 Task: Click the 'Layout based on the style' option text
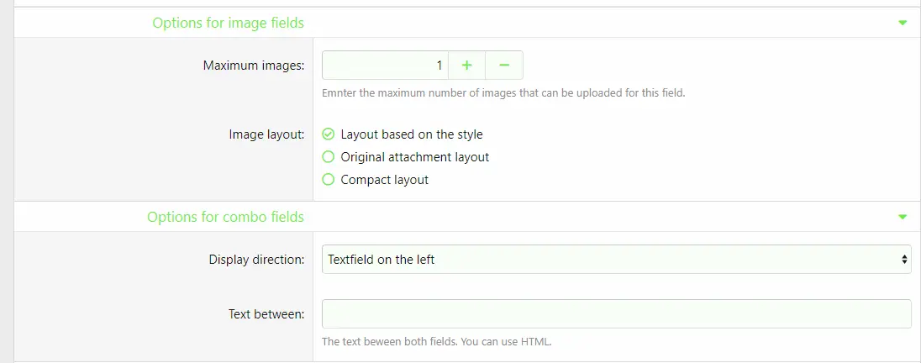(x=411, y=134)
